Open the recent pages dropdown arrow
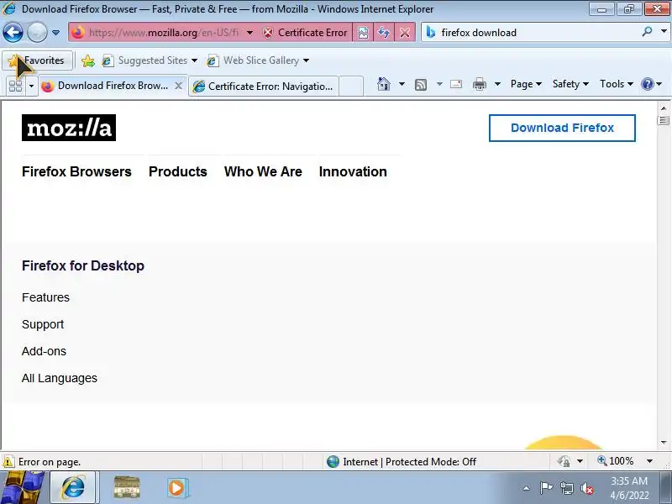The image size is (672, 504). 55,33
